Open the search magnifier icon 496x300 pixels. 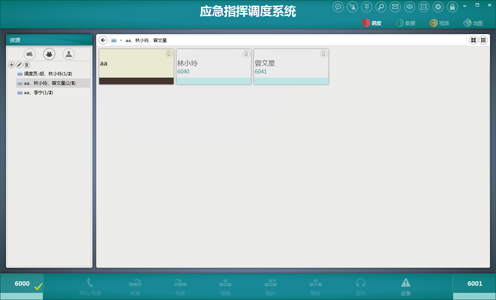[381, 7]
